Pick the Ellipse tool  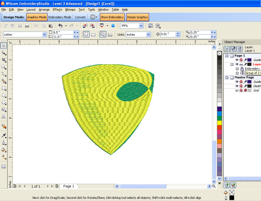click(4, 95)
